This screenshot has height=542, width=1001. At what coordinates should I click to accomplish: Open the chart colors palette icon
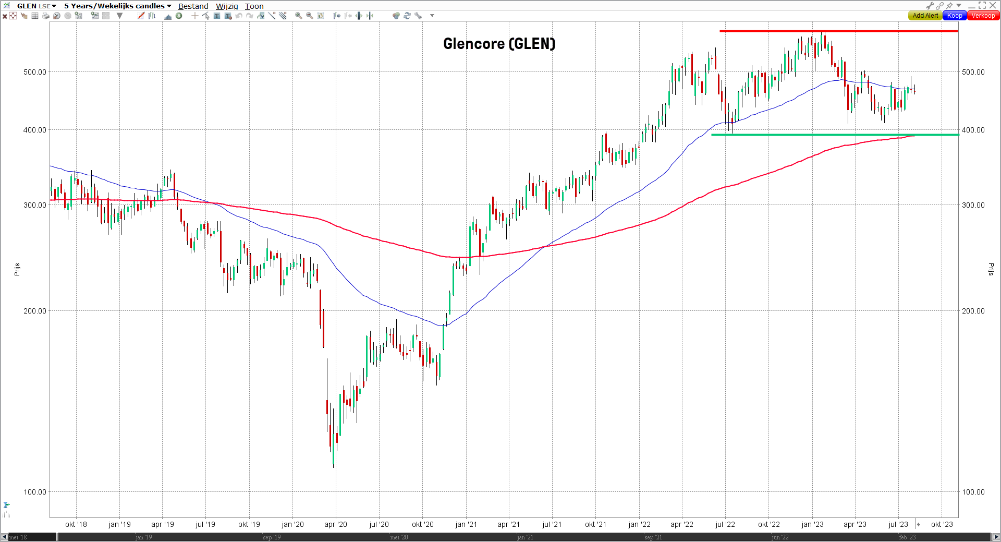[x=396, y=16]
